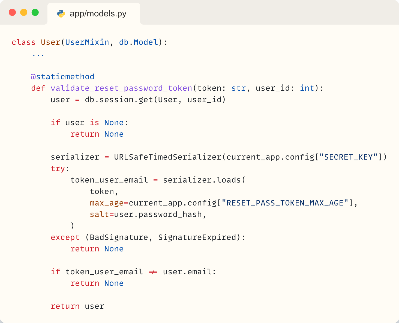This screenshot has width=399, height=323.
Task: Click the yellow minimize window button
Action: [24, 13]
